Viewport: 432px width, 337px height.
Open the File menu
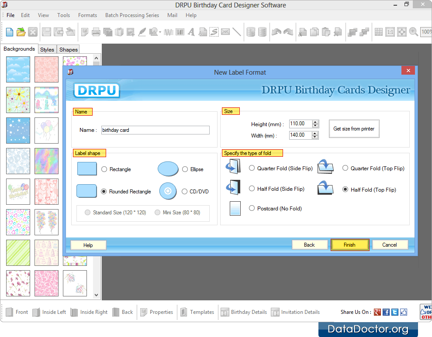tap(10, 15)
